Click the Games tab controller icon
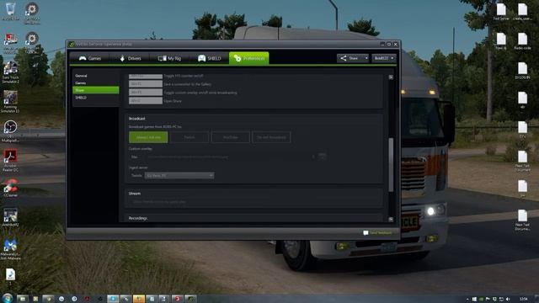 click(83, 58)
